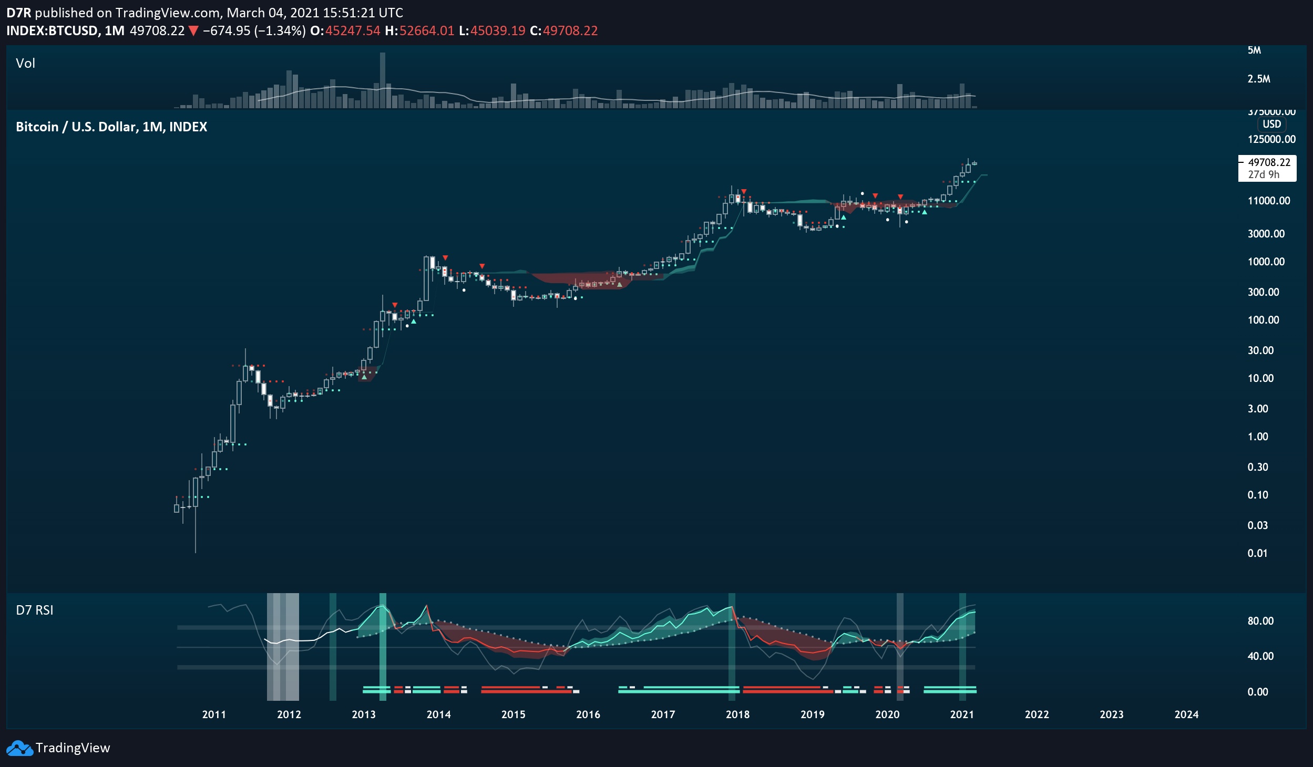This screenshot has width=1313, height=767.
Task: Click the 2016 label on the time axis
Action: (588, 714)
